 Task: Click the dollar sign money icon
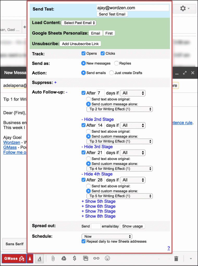tap(75, 258)
